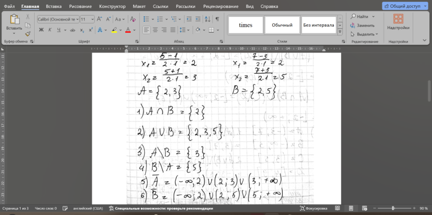432x215 pixels.
Task: Click Заменить in the editing group
Action: click(x=362, y=25)
